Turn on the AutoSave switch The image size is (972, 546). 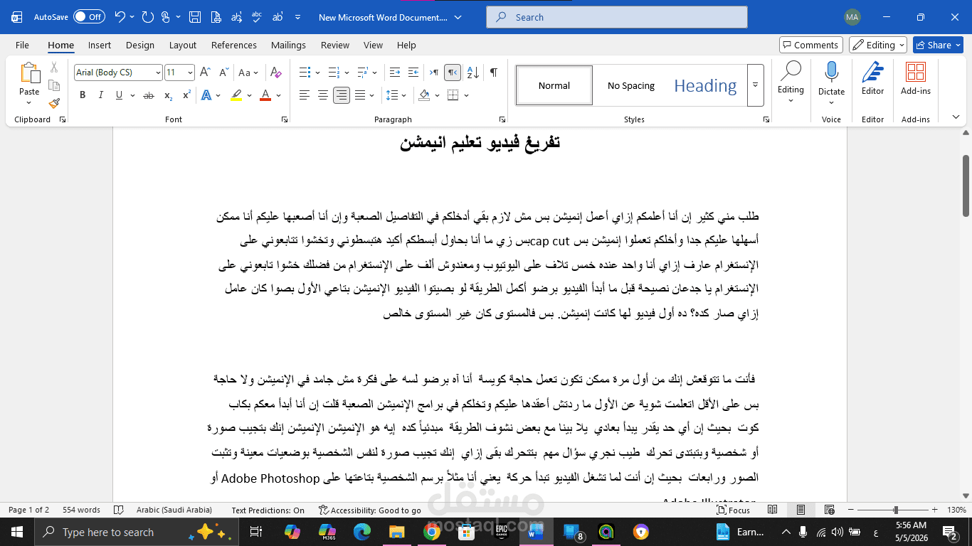click(x=89, y=17)
